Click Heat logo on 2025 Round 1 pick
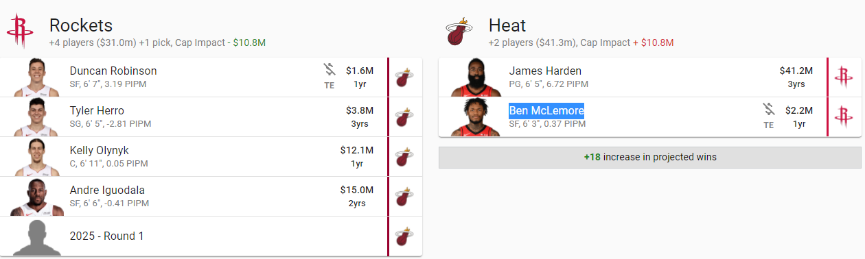The height and width of the screenshot is (259, 865). click(405, 236)
